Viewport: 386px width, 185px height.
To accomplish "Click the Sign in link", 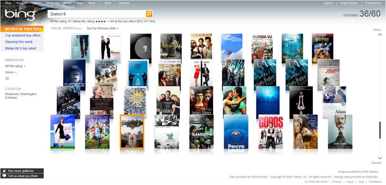I will [x=328, y=3].
